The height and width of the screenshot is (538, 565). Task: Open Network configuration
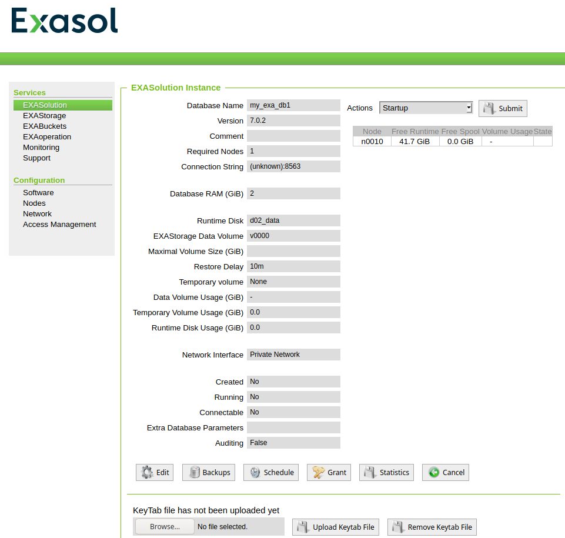[x=37, y=213]
